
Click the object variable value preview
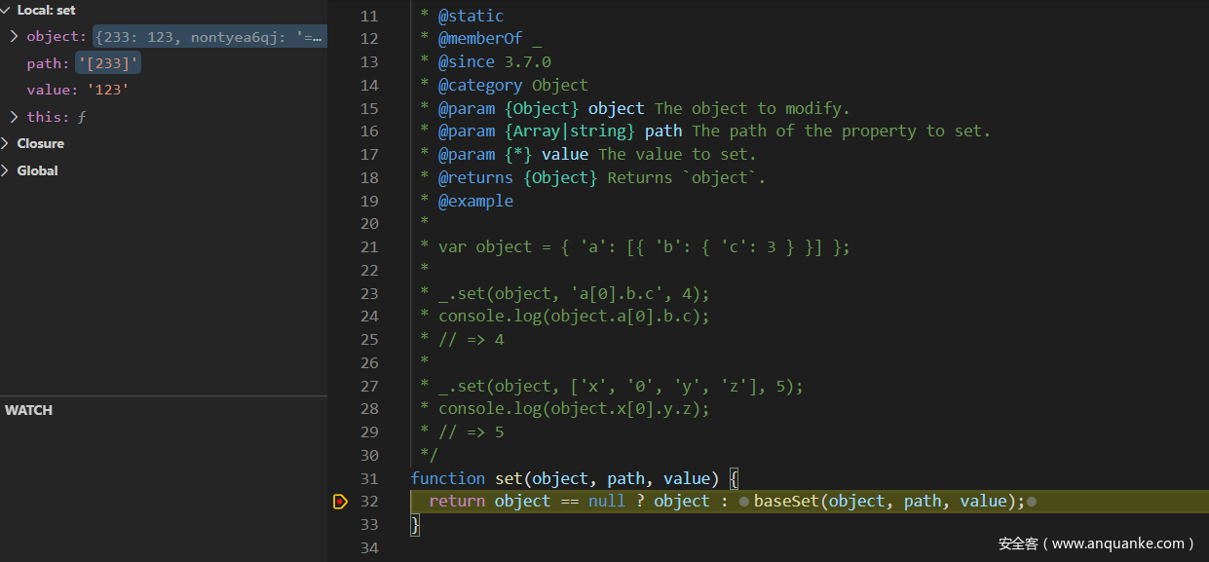209,37
